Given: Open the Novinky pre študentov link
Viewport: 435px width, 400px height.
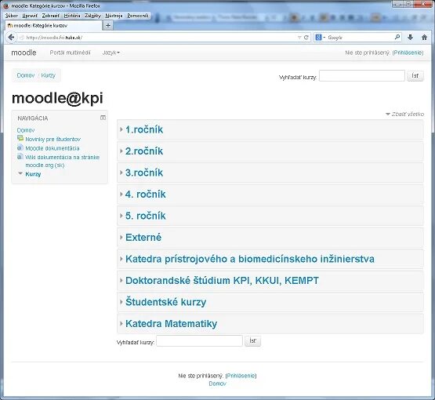Looking at the screenshot, I should coord(53,139).
